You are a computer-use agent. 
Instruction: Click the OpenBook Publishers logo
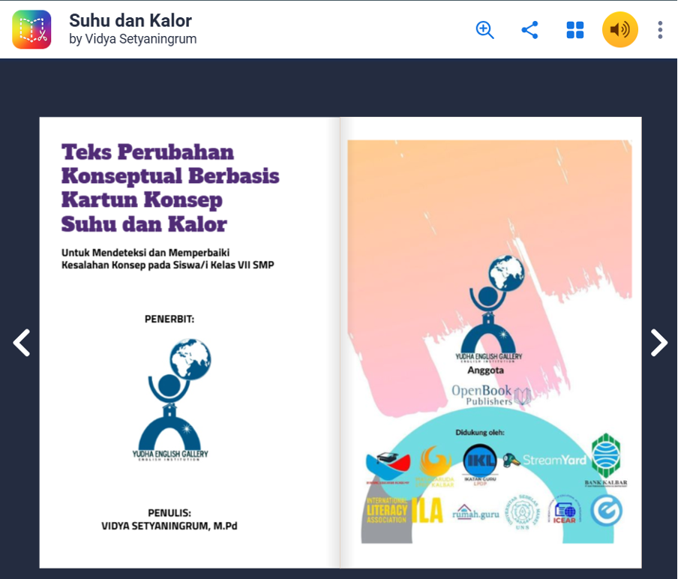coord(491,394)
